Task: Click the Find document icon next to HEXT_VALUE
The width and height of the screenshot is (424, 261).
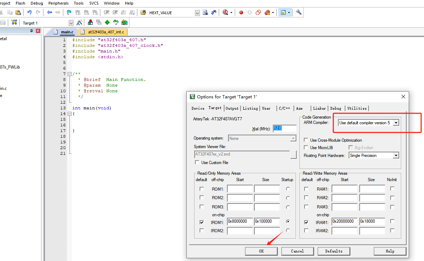Action: pyautogui.click(x=205, y=12)
